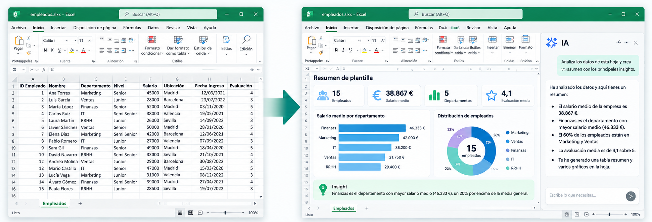Click Dar formato como tabla in left window
This screenshot has width=652, height=222.
tap(178, 40)
